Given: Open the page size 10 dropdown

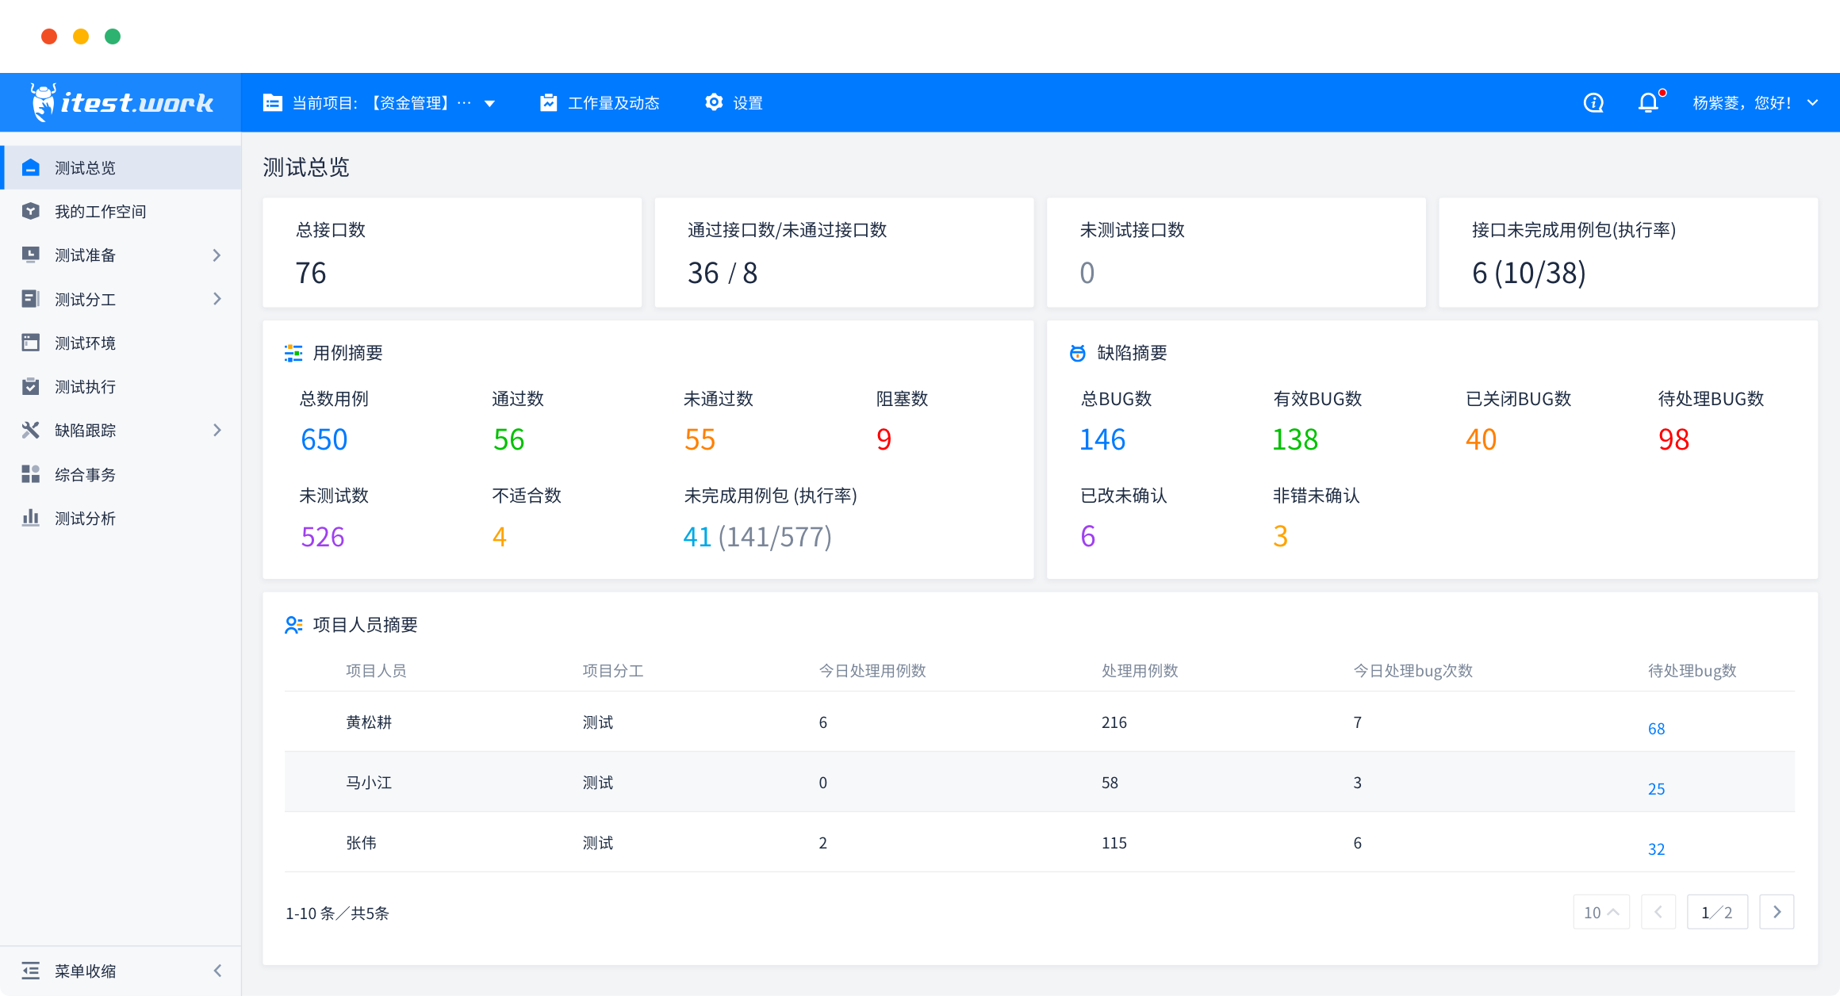Looking at the screenshot, I should [x=1600, y=912].
